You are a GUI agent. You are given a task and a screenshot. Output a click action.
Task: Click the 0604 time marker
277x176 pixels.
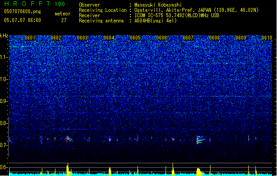(x=109, y=38)
